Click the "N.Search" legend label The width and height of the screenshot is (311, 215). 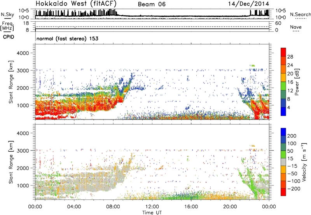301,14
